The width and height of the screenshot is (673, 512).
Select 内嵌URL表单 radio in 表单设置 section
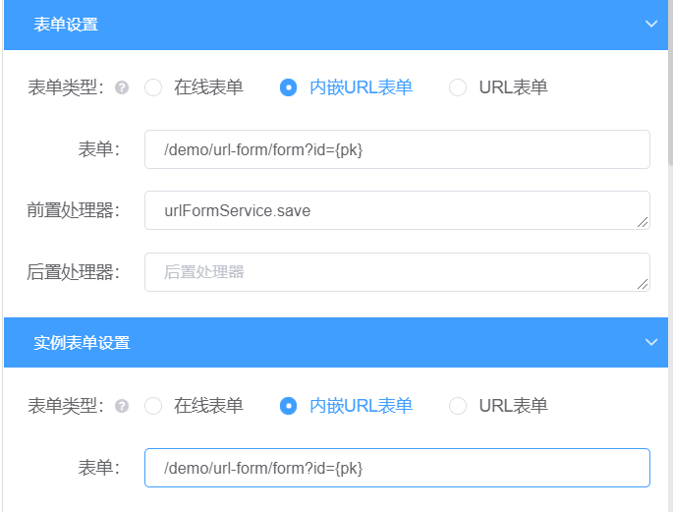(x=289, y=87)
